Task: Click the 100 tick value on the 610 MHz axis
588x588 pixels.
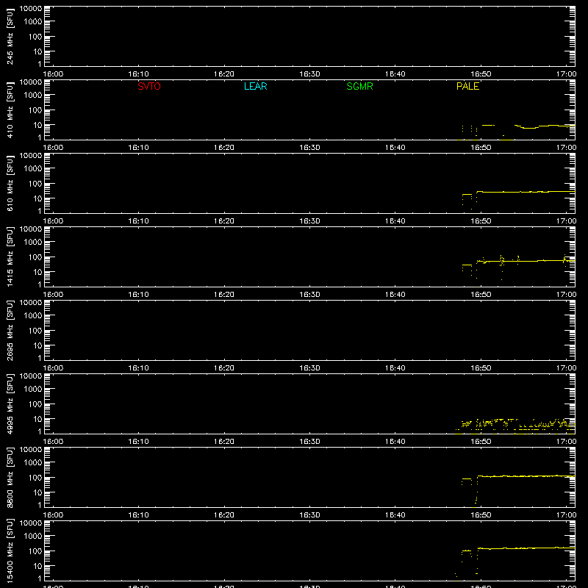Action: click(35, 184)
